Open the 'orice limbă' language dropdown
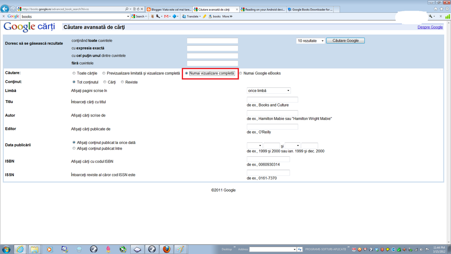451x254 pixels. (x=269, y=91)
